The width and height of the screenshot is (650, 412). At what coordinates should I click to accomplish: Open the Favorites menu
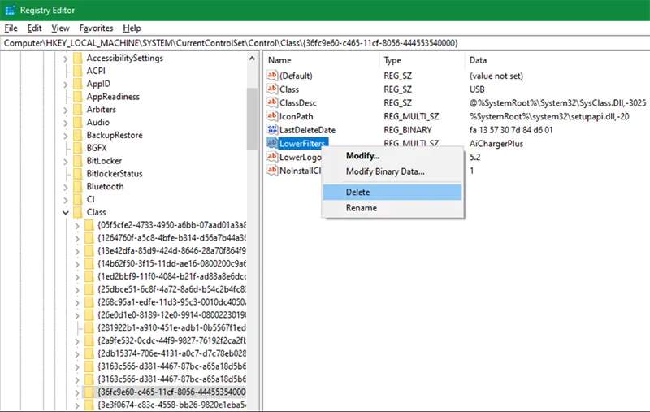coord(96,28)
